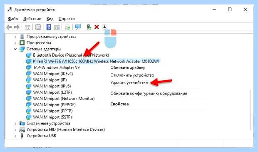258x152 pixels.
Task: Click the down-arrow disable device icon
Action: coord(104,27)
